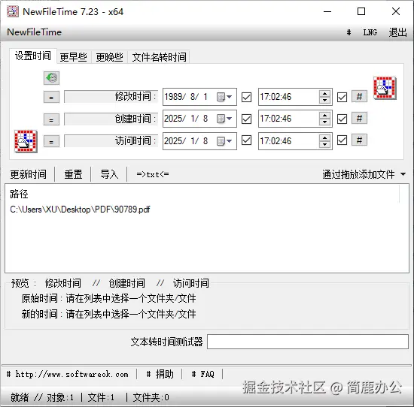Click the 导入 button
The height and width of the screenshot is (407, 414).
[109, 174]
